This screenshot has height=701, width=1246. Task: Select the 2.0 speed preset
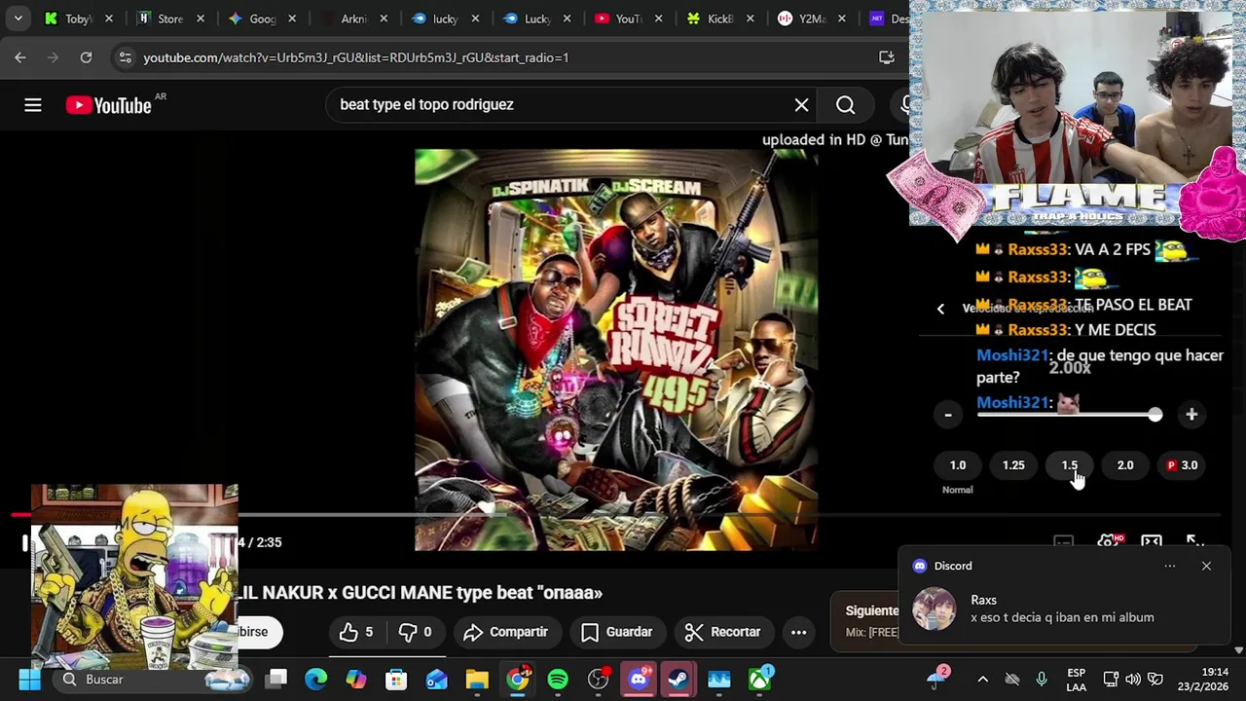1125,465
